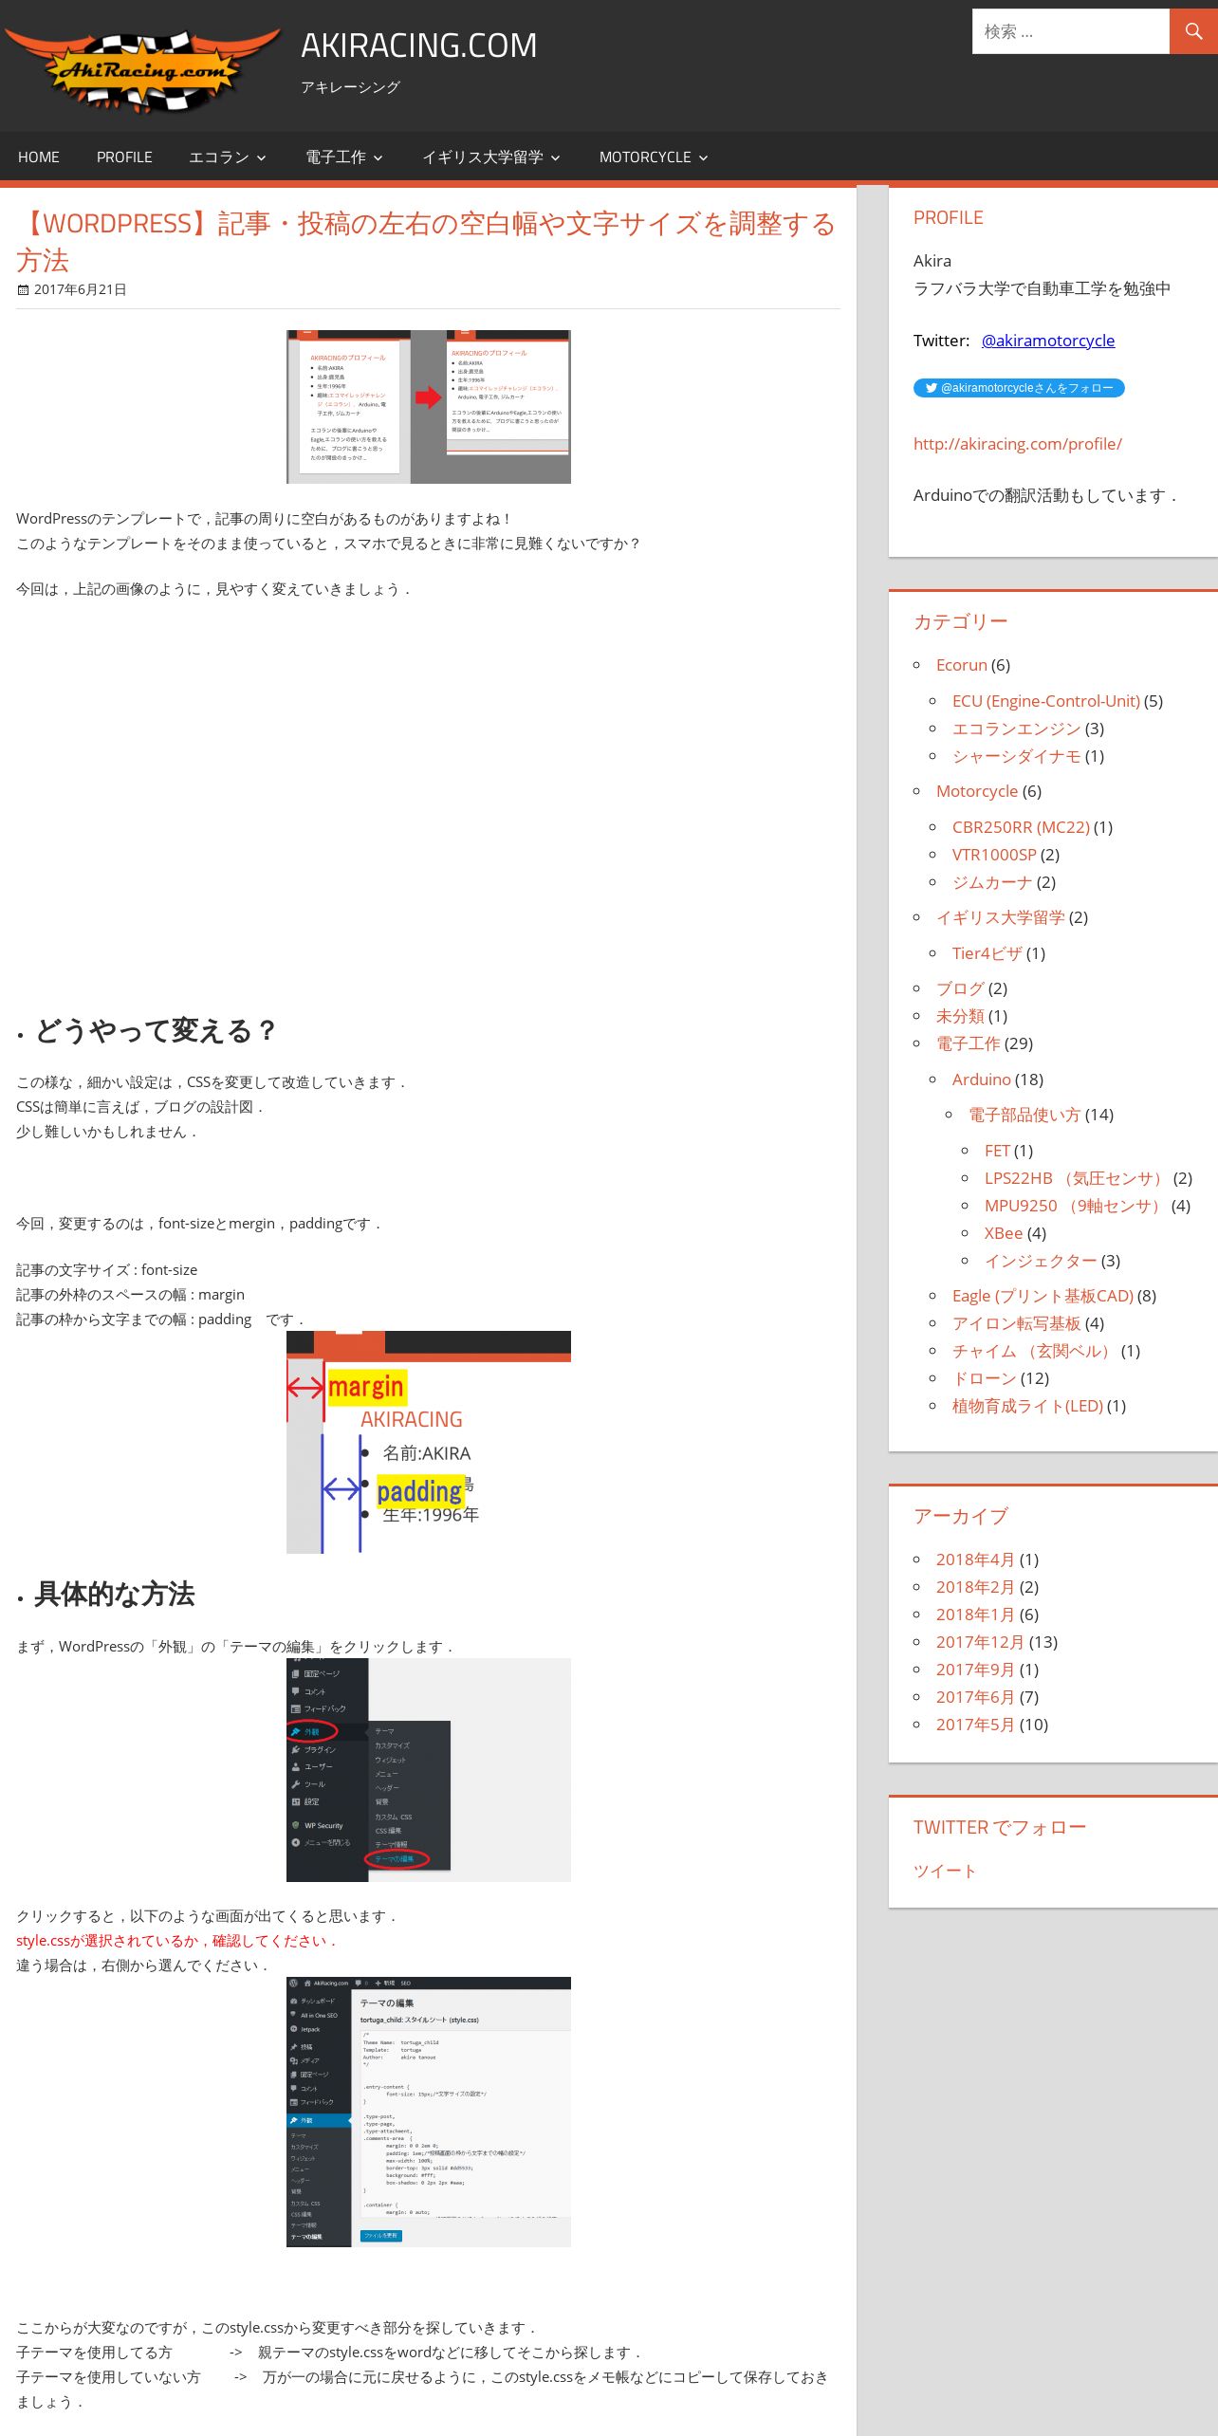Click the ツイート link in Twitter widget
This screenshot has height=2436, width=1218.
pos(945,1871)
